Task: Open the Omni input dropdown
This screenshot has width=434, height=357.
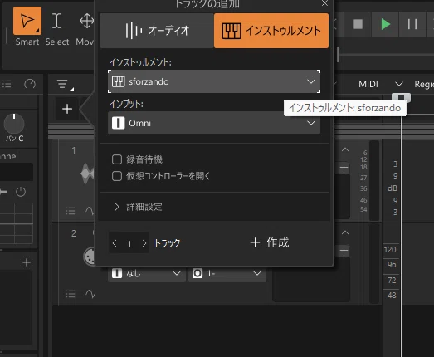Action: pyautogui.click(x=214, y=123)
